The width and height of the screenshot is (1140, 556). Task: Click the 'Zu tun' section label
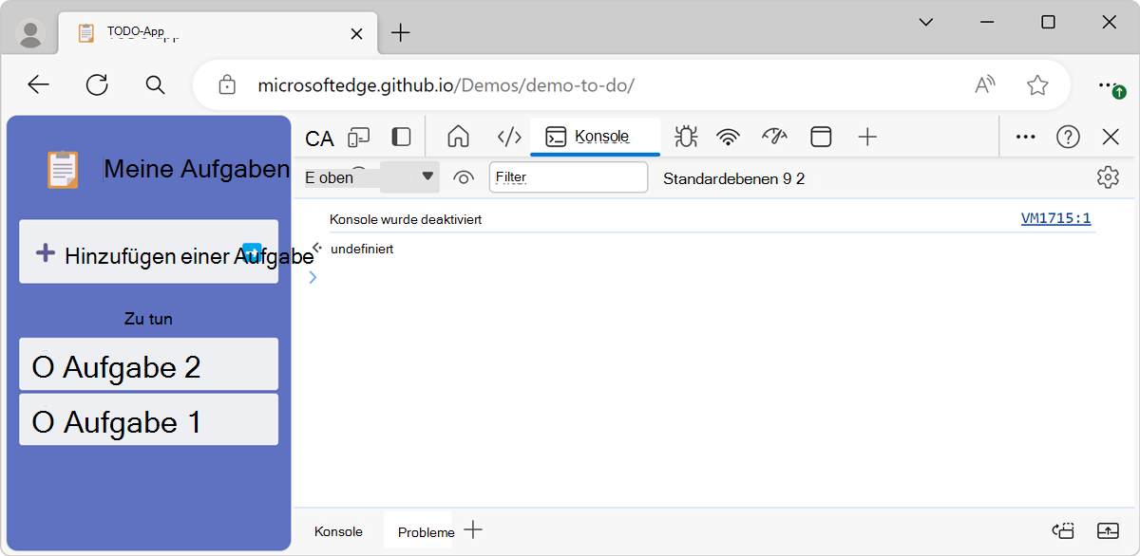pyautogui.click(x=148, y=319)
